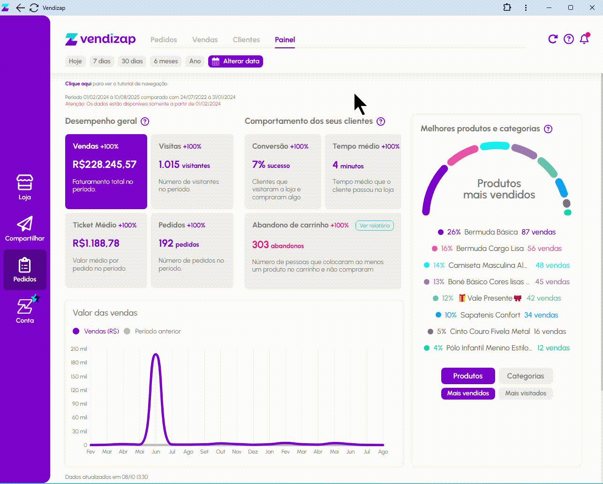Switch to Mais visitados view
Image resolution: width=603 pixels, height=484 pixels.
525,393
